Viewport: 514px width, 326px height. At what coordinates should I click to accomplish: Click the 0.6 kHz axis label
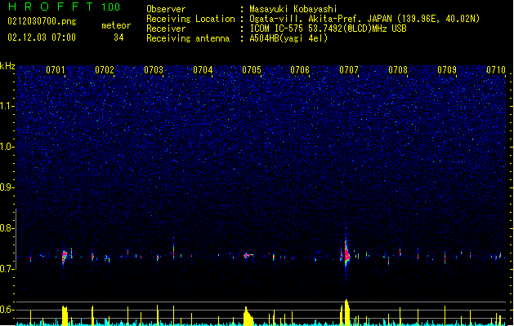pyautogui.click(x=7, y=310)
